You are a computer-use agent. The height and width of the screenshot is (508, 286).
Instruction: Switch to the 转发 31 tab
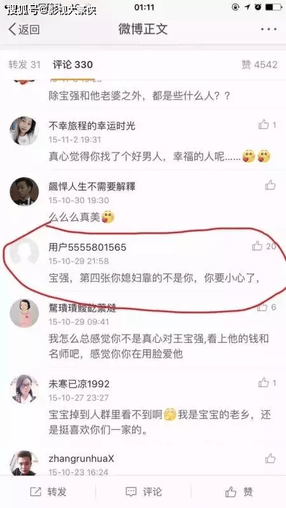(x=24, y=65)
